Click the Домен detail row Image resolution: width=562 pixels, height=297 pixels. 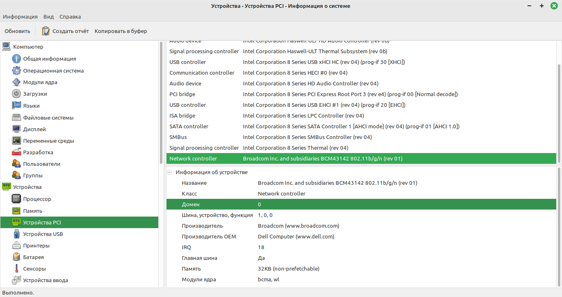point(361,204)
